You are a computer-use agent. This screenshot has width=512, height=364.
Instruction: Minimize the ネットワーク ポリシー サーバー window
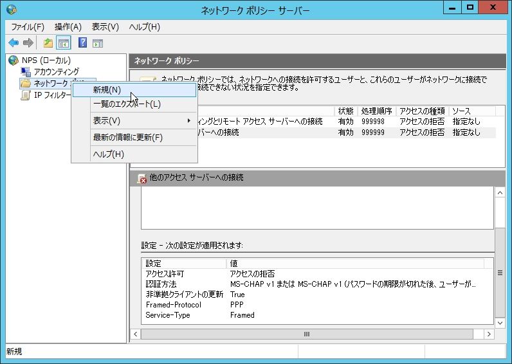click(x=452, y=8)
